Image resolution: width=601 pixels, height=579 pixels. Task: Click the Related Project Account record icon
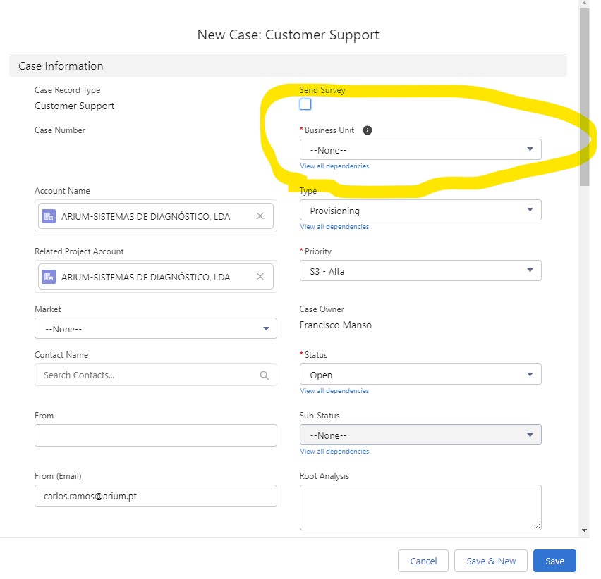tap(48, 277)
